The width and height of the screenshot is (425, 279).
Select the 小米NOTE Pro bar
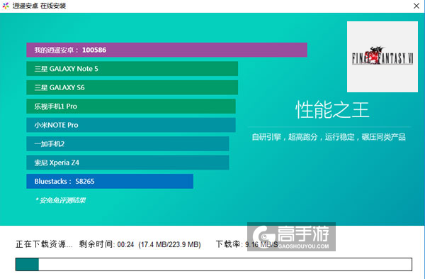[x=131, y=125]
